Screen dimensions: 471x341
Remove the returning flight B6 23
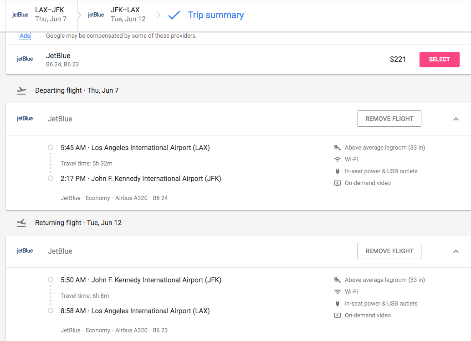(389, 251)
